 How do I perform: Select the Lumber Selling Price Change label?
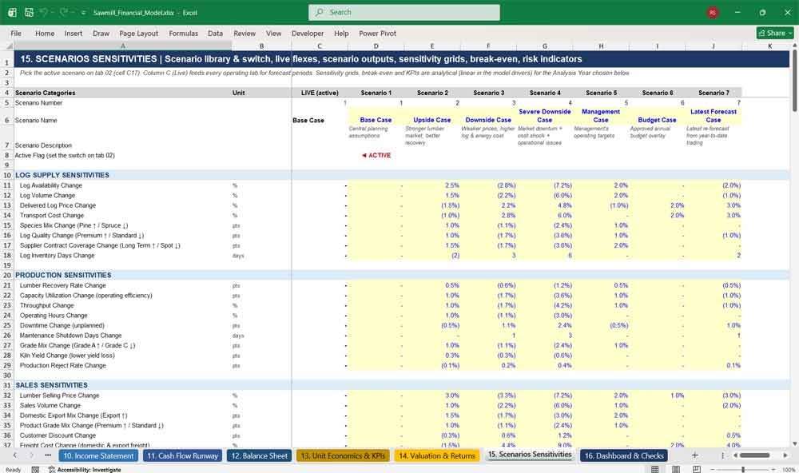(x=60, y=395)
